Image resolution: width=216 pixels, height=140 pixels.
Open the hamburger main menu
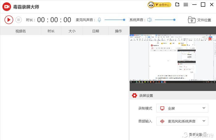pos(186,5)
